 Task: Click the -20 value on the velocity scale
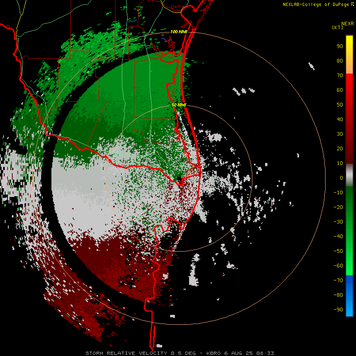338,207
